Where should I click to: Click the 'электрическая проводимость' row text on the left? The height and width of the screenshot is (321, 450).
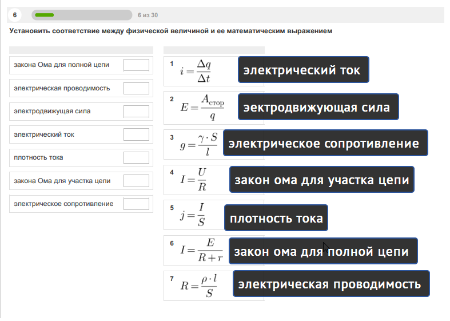point(62,88)
